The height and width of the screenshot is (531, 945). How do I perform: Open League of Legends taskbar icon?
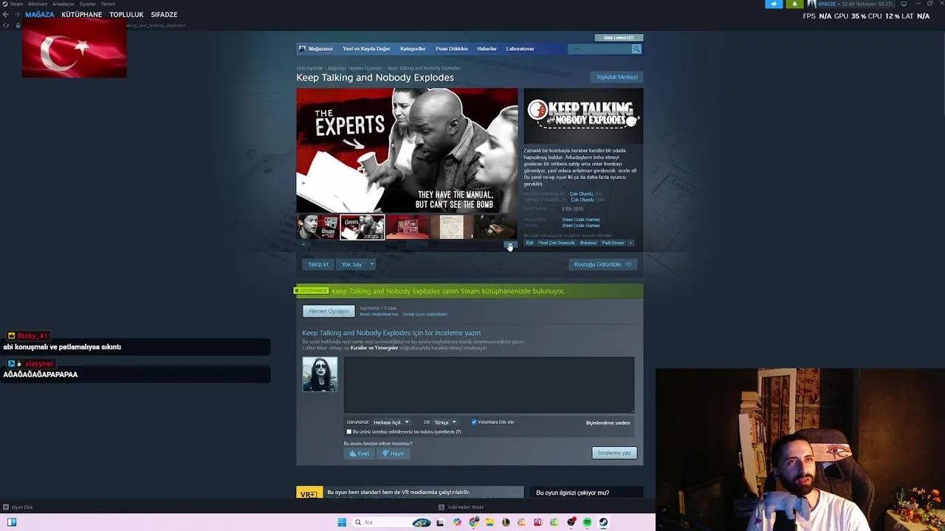click(506, 522)
